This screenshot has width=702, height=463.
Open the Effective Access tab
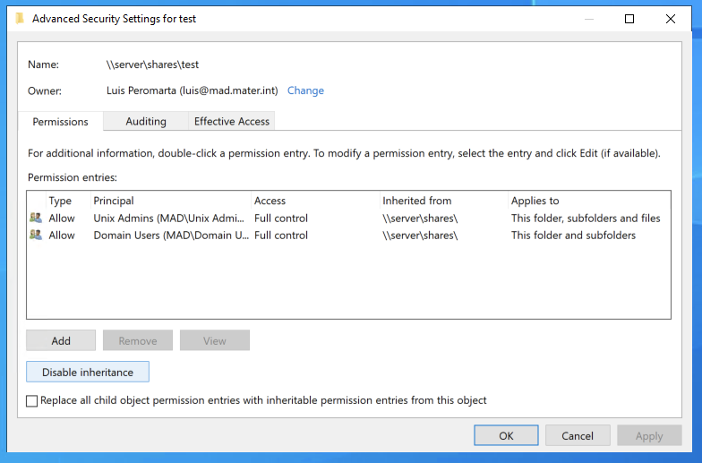click(x=232, y=122)
